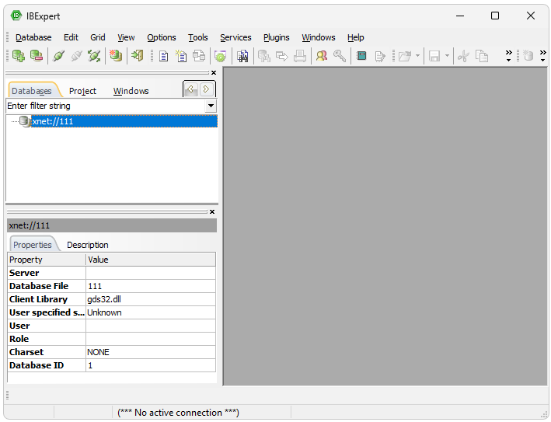Click the Cut scissors icon

[x=463, y=56]
